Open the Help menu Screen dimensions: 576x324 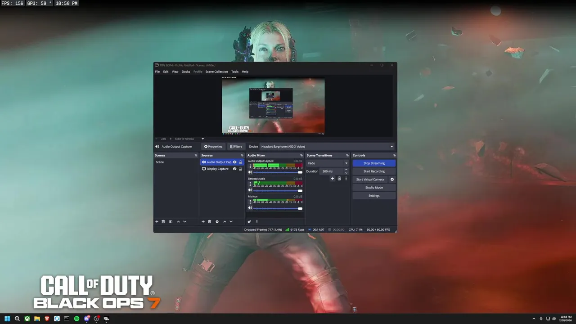tap(245, 72)
